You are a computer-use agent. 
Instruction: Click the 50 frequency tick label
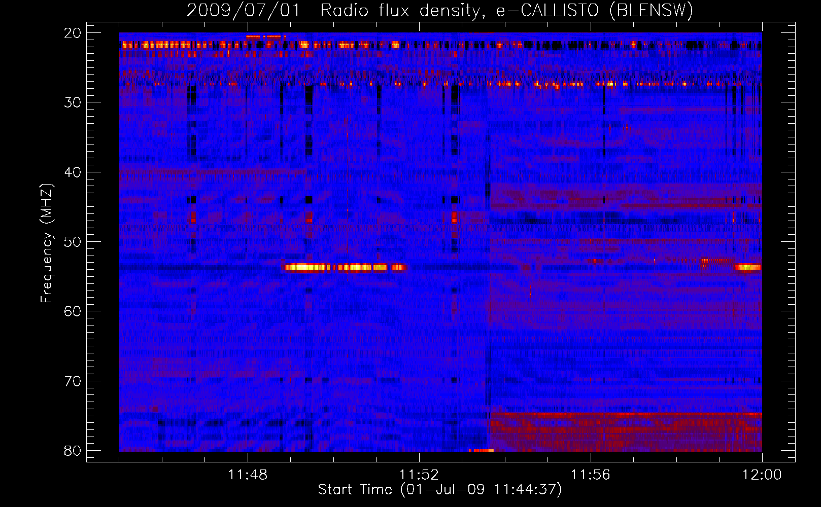point(73,242)
